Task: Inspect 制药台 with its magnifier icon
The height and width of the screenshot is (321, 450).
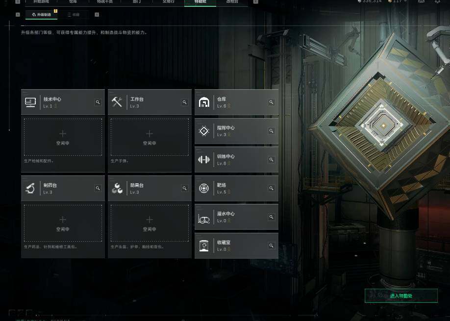Action: tap(98, 188)
